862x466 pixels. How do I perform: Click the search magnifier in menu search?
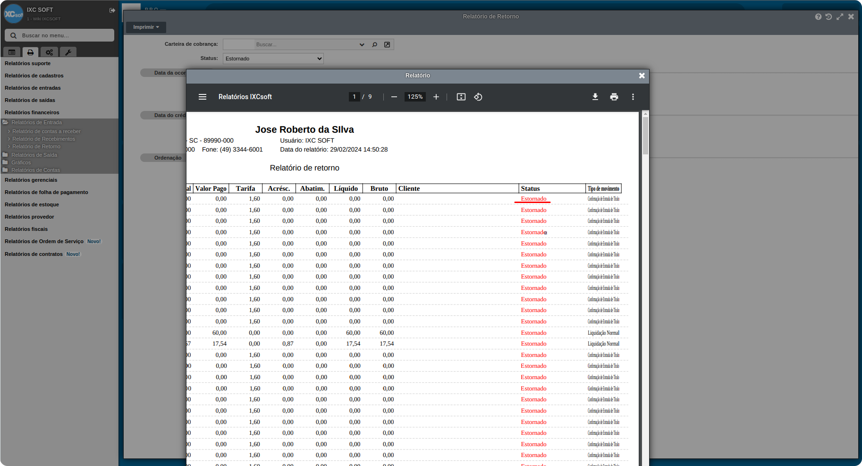point(14,35)
